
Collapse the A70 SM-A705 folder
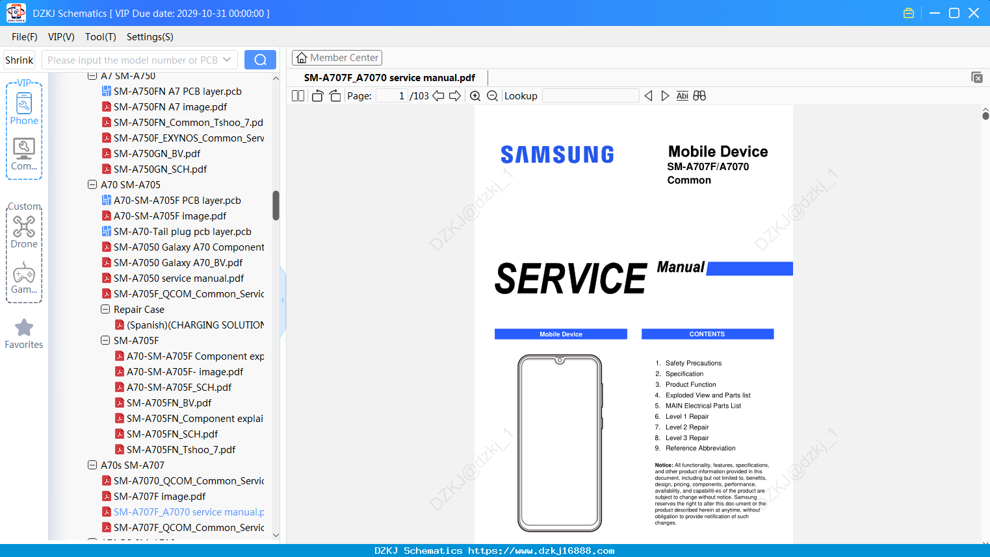(x=92, y=185)
